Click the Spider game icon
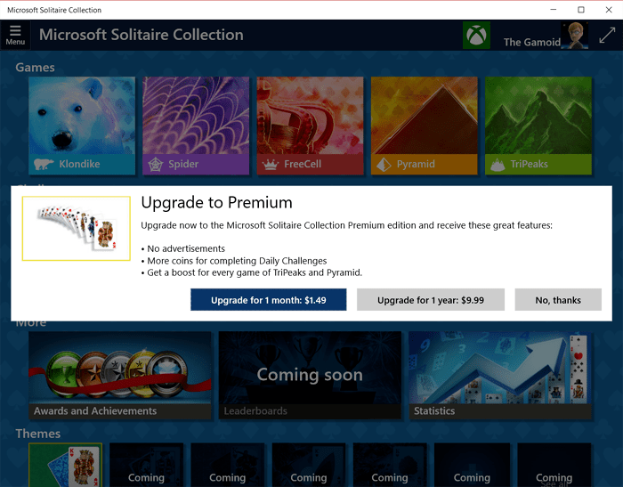The width and height of the screenshot is (623, 487). click(x=156, y=165)
